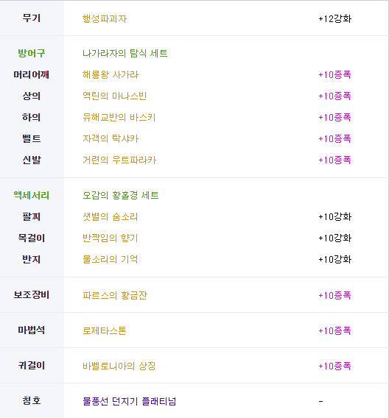
Task: Select the weapon name 행성파괴자
Action: click(x=105, y=18)
